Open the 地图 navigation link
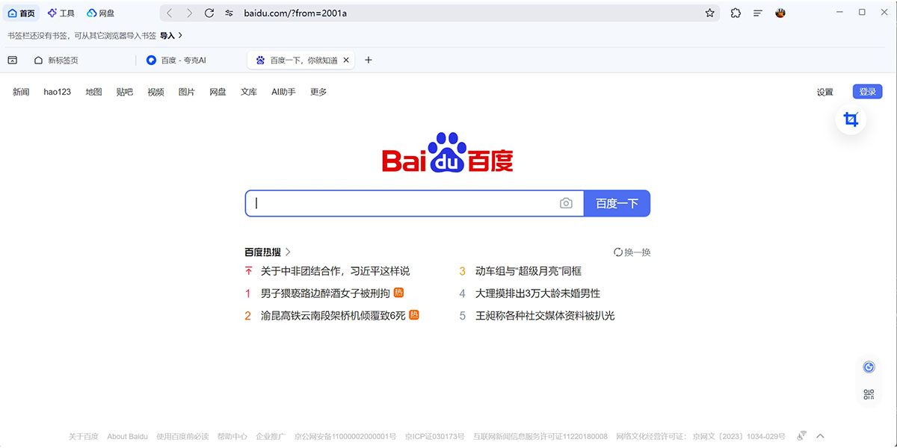Screen dimensions: 897x448 click(93, 92)
